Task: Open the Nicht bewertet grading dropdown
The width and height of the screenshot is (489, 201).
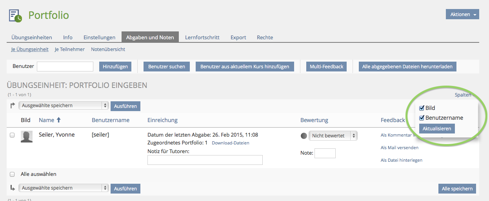Action: point(333,136)
